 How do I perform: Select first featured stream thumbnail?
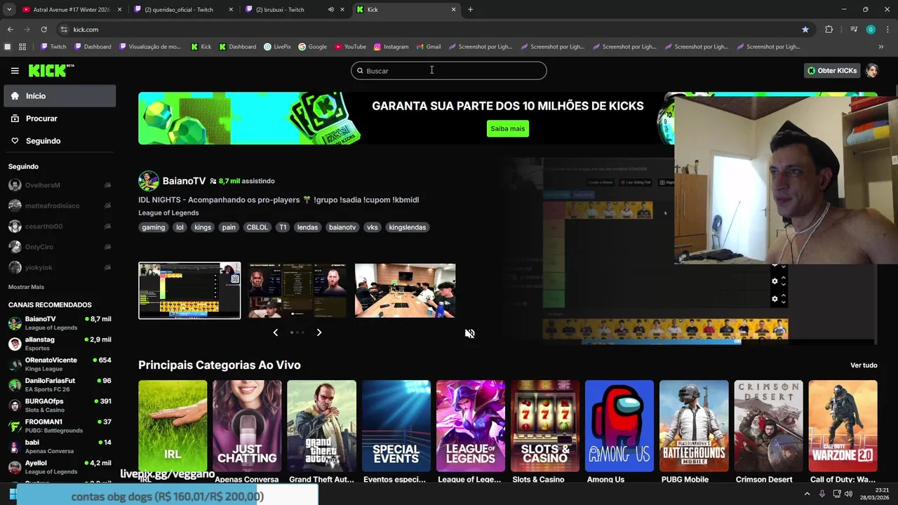[189, 290]
